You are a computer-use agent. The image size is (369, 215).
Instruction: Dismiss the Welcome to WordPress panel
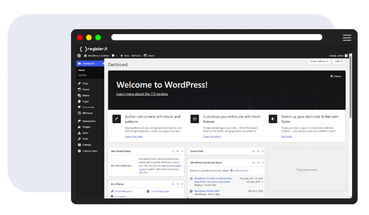(335, 76)
